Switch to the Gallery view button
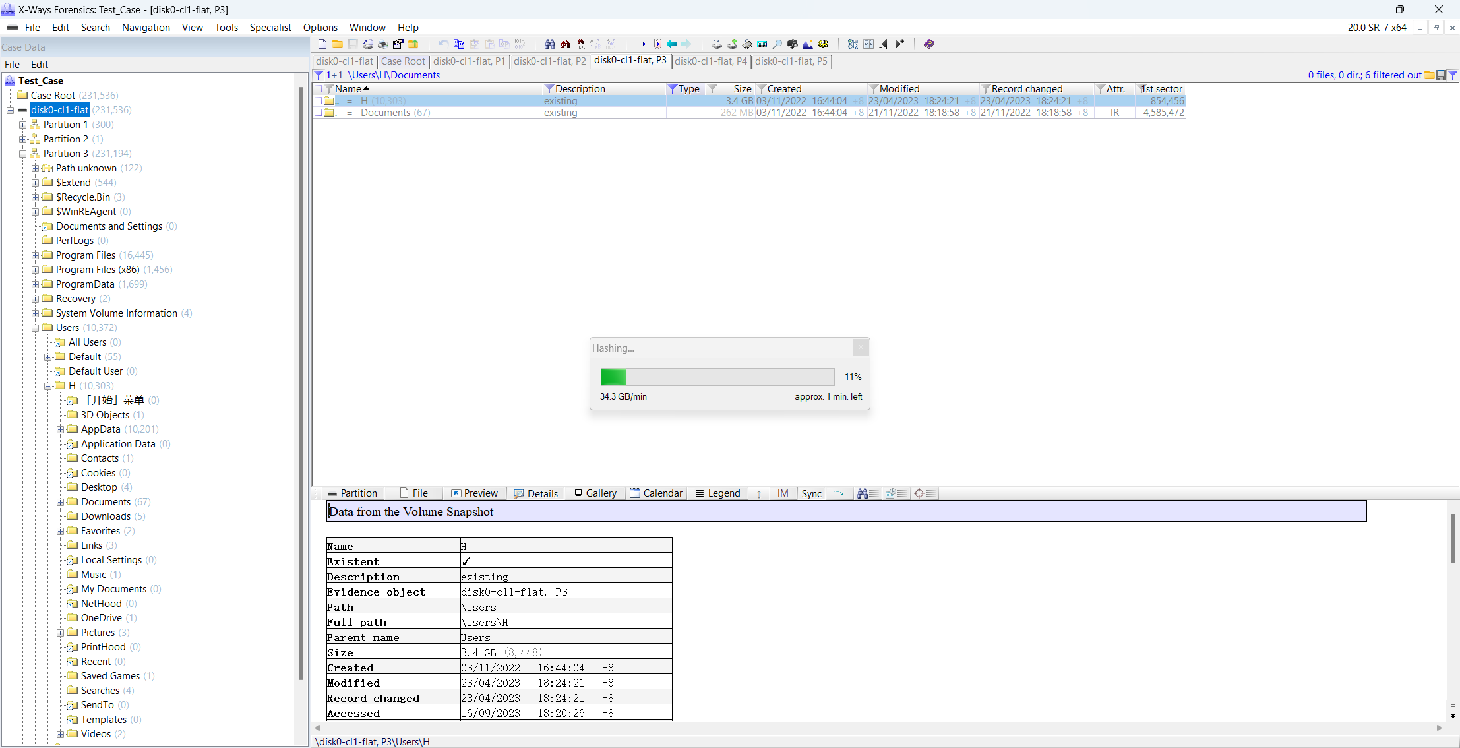The width and height of the screenshot is (1460, 748). click(x=595, y=493)
